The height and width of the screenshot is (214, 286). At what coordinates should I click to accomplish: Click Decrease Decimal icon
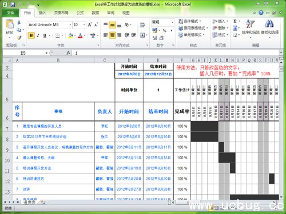tap(161, 38)
